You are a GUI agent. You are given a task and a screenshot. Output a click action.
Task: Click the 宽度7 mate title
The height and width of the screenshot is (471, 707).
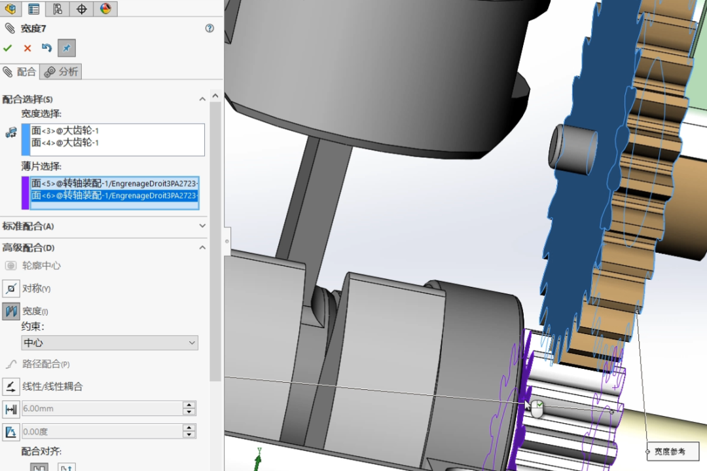tap(33, 28)
